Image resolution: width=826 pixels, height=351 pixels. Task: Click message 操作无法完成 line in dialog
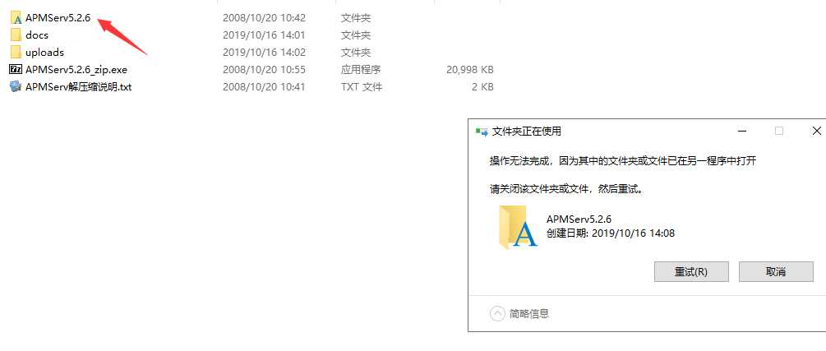[x=623, y=161]
